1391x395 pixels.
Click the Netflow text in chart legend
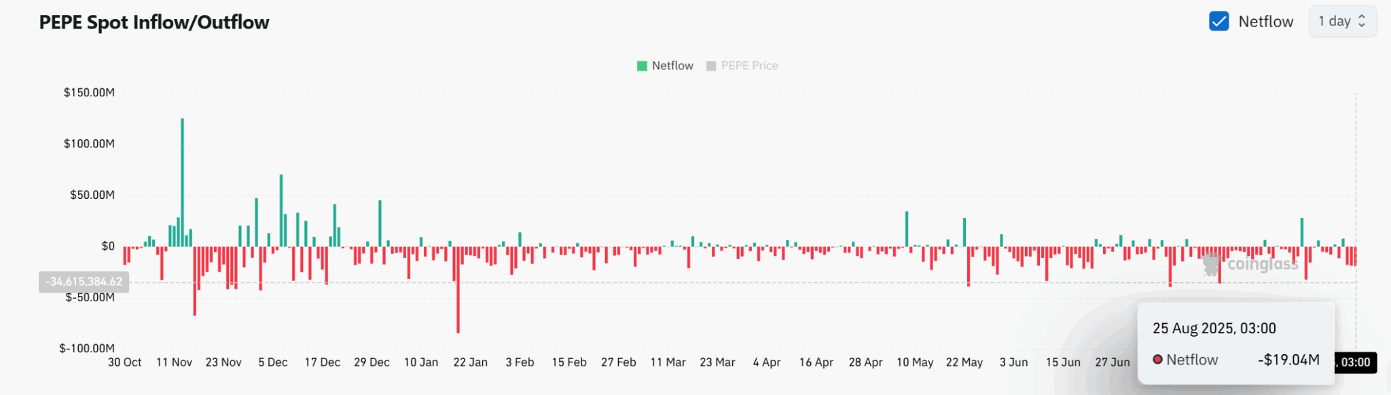point(672,66)
